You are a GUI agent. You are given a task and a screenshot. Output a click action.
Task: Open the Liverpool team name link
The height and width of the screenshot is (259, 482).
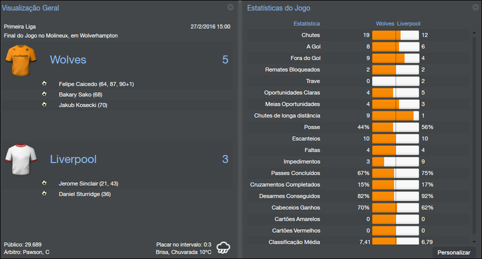click(73, 159)
